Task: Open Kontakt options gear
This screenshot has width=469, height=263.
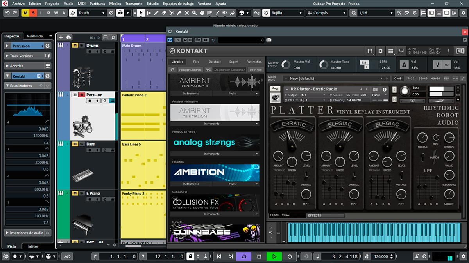Action: (x=380, y=51)
